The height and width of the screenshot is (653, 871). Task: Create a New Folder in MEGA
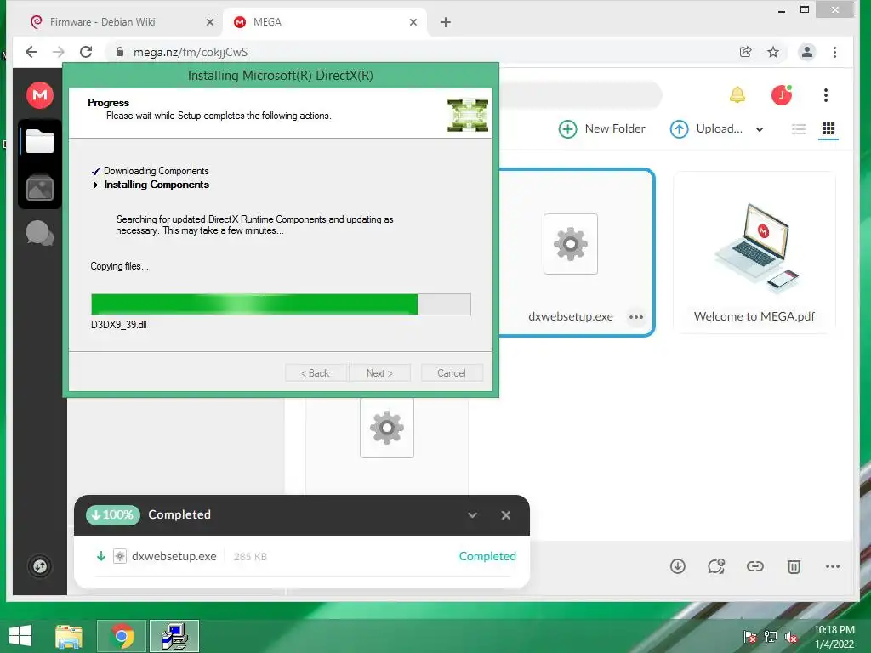pos(601,129)
